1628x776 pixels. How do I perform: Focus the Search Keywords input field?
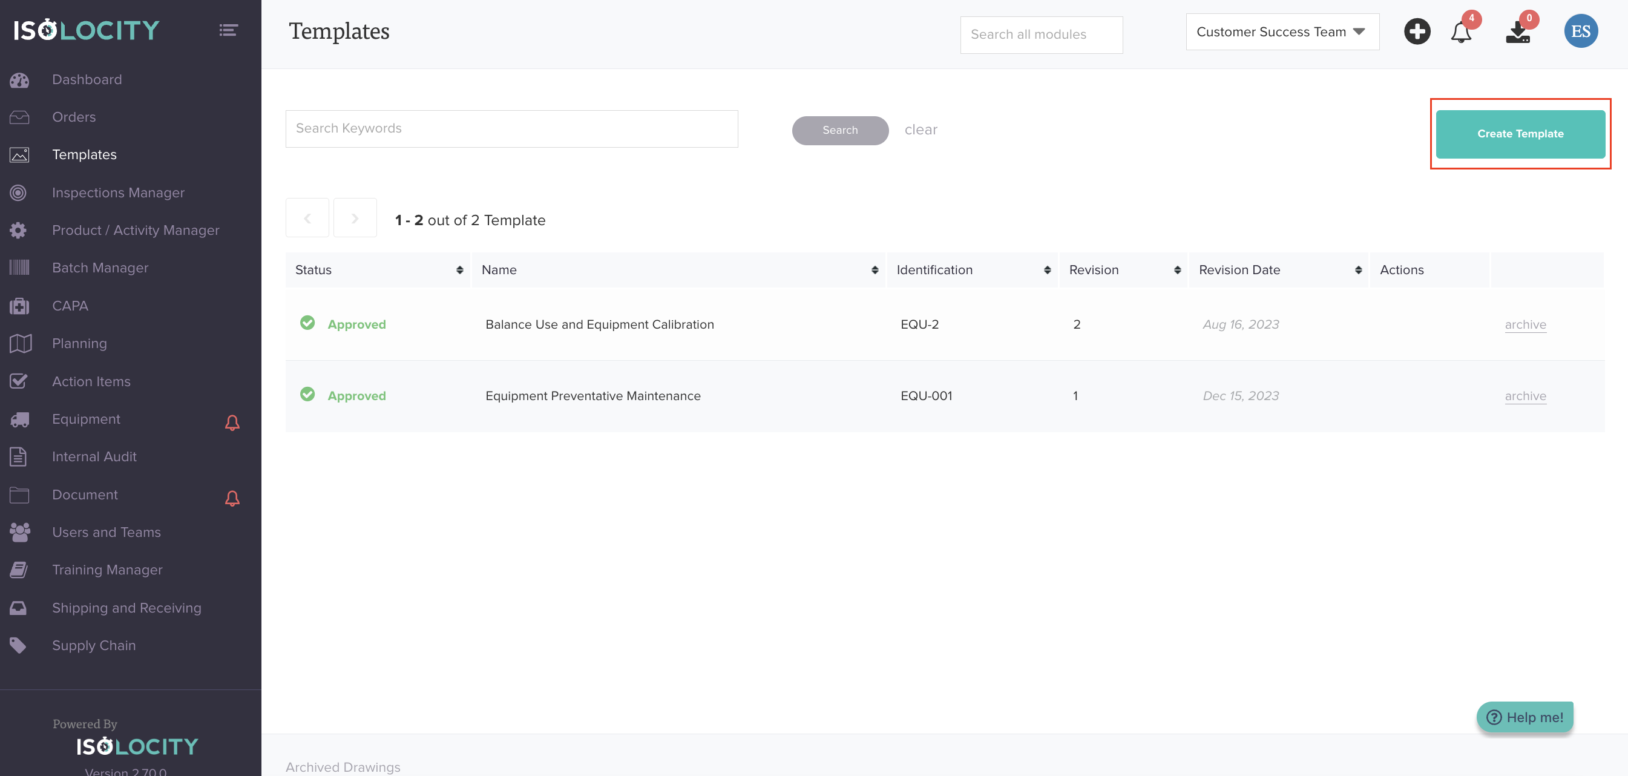click(511, 129)
